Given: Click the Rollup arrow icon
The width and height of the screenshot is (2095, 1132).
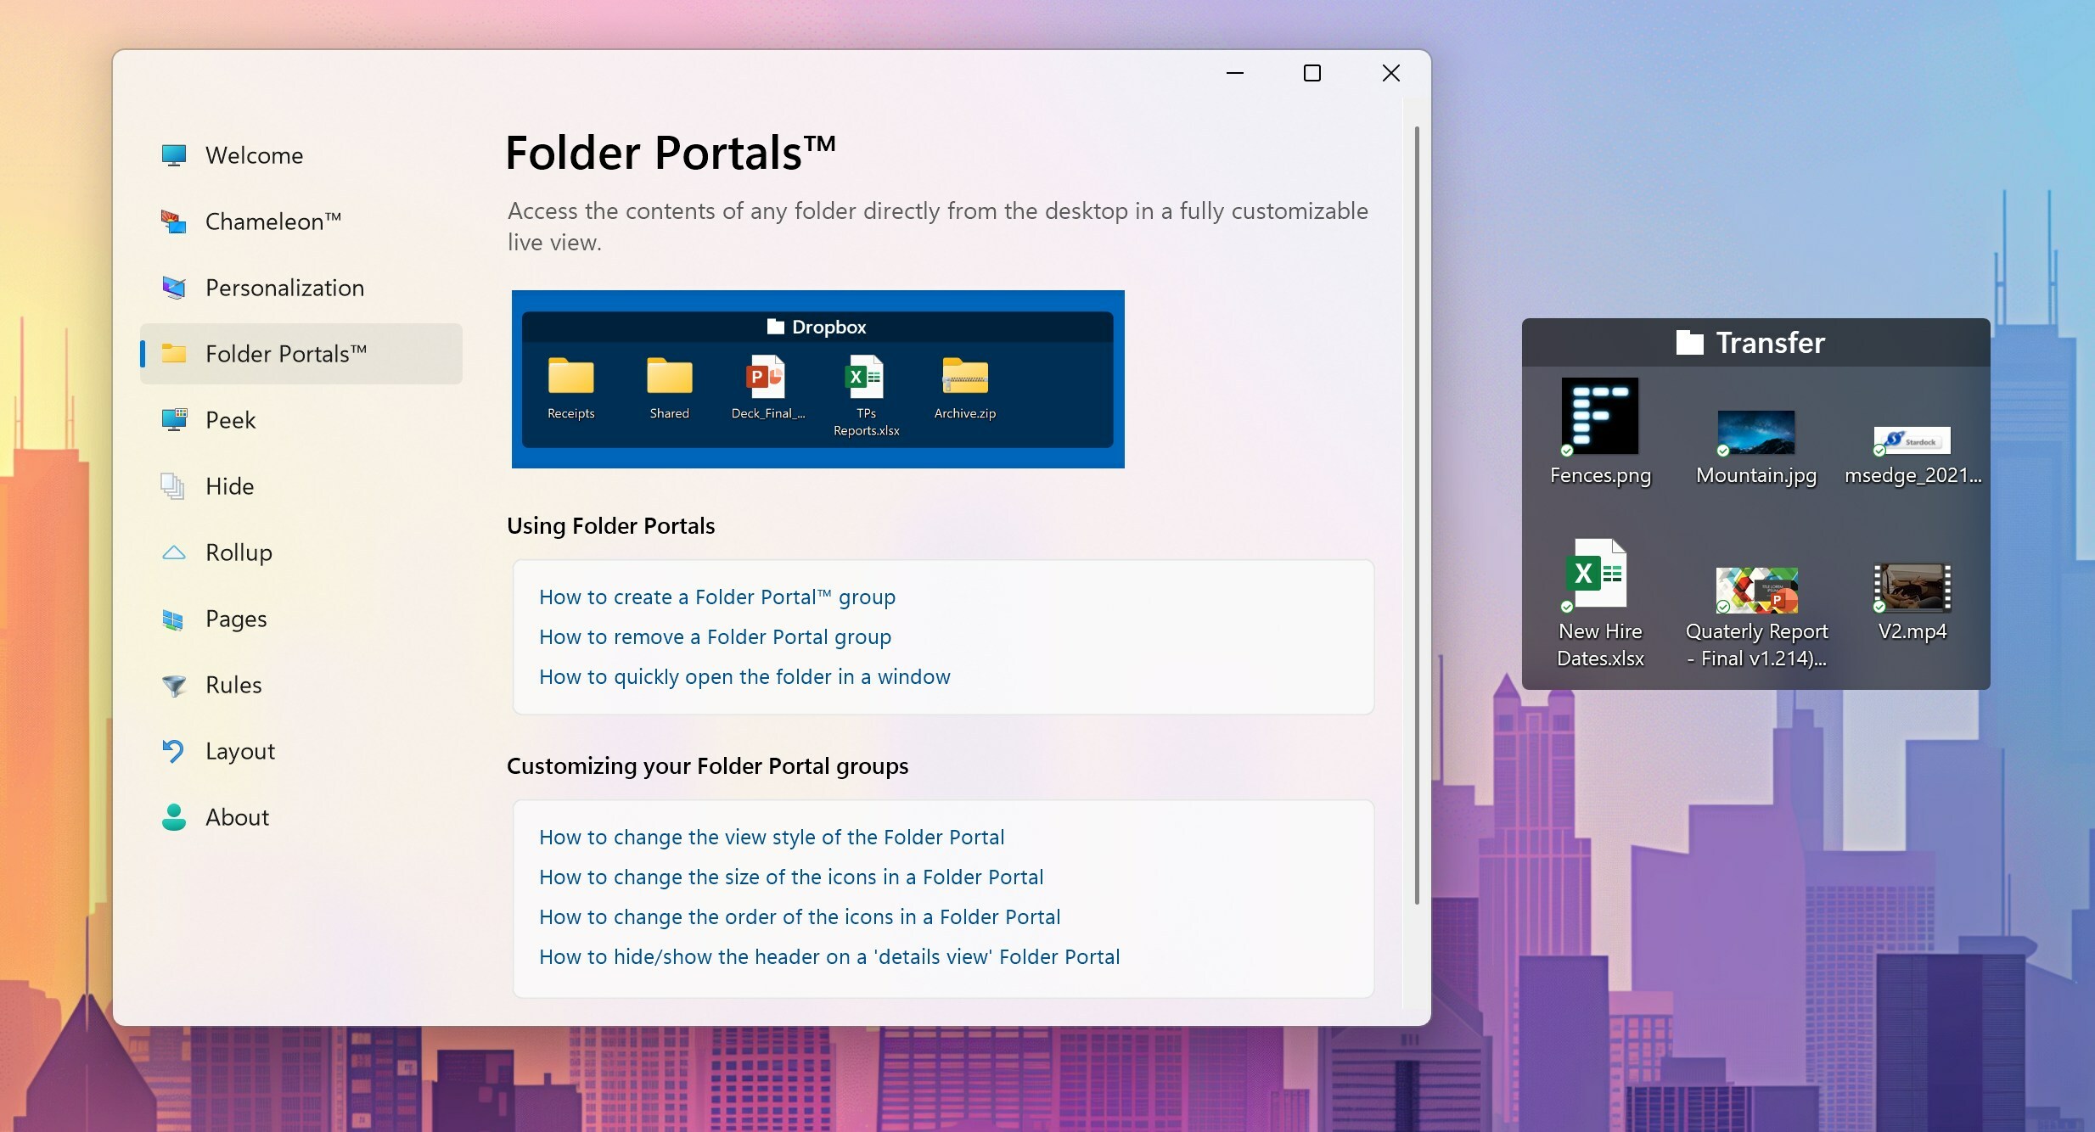Looking at the screenshot, I should (173, 552).
